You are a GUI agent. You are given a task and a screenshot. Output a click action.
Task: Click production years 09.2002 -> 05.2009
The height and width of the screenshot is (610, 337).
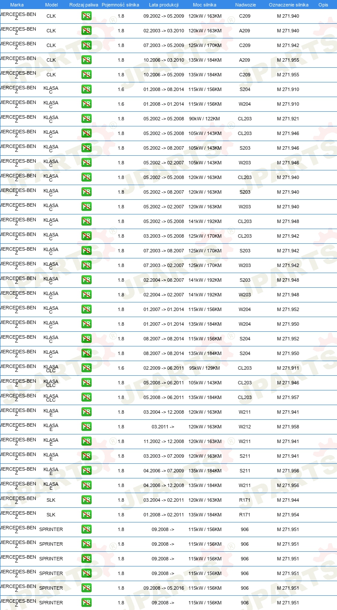pyautogui.click(x=164, y=16)
